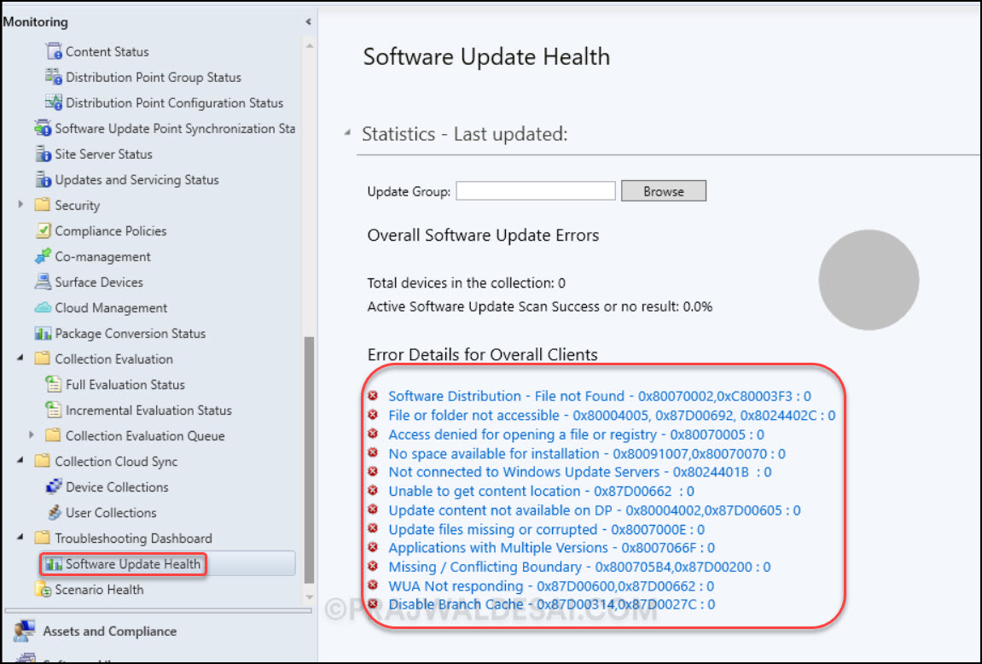
Task: Click the gray software update errors pie chart
Action: 869,279
